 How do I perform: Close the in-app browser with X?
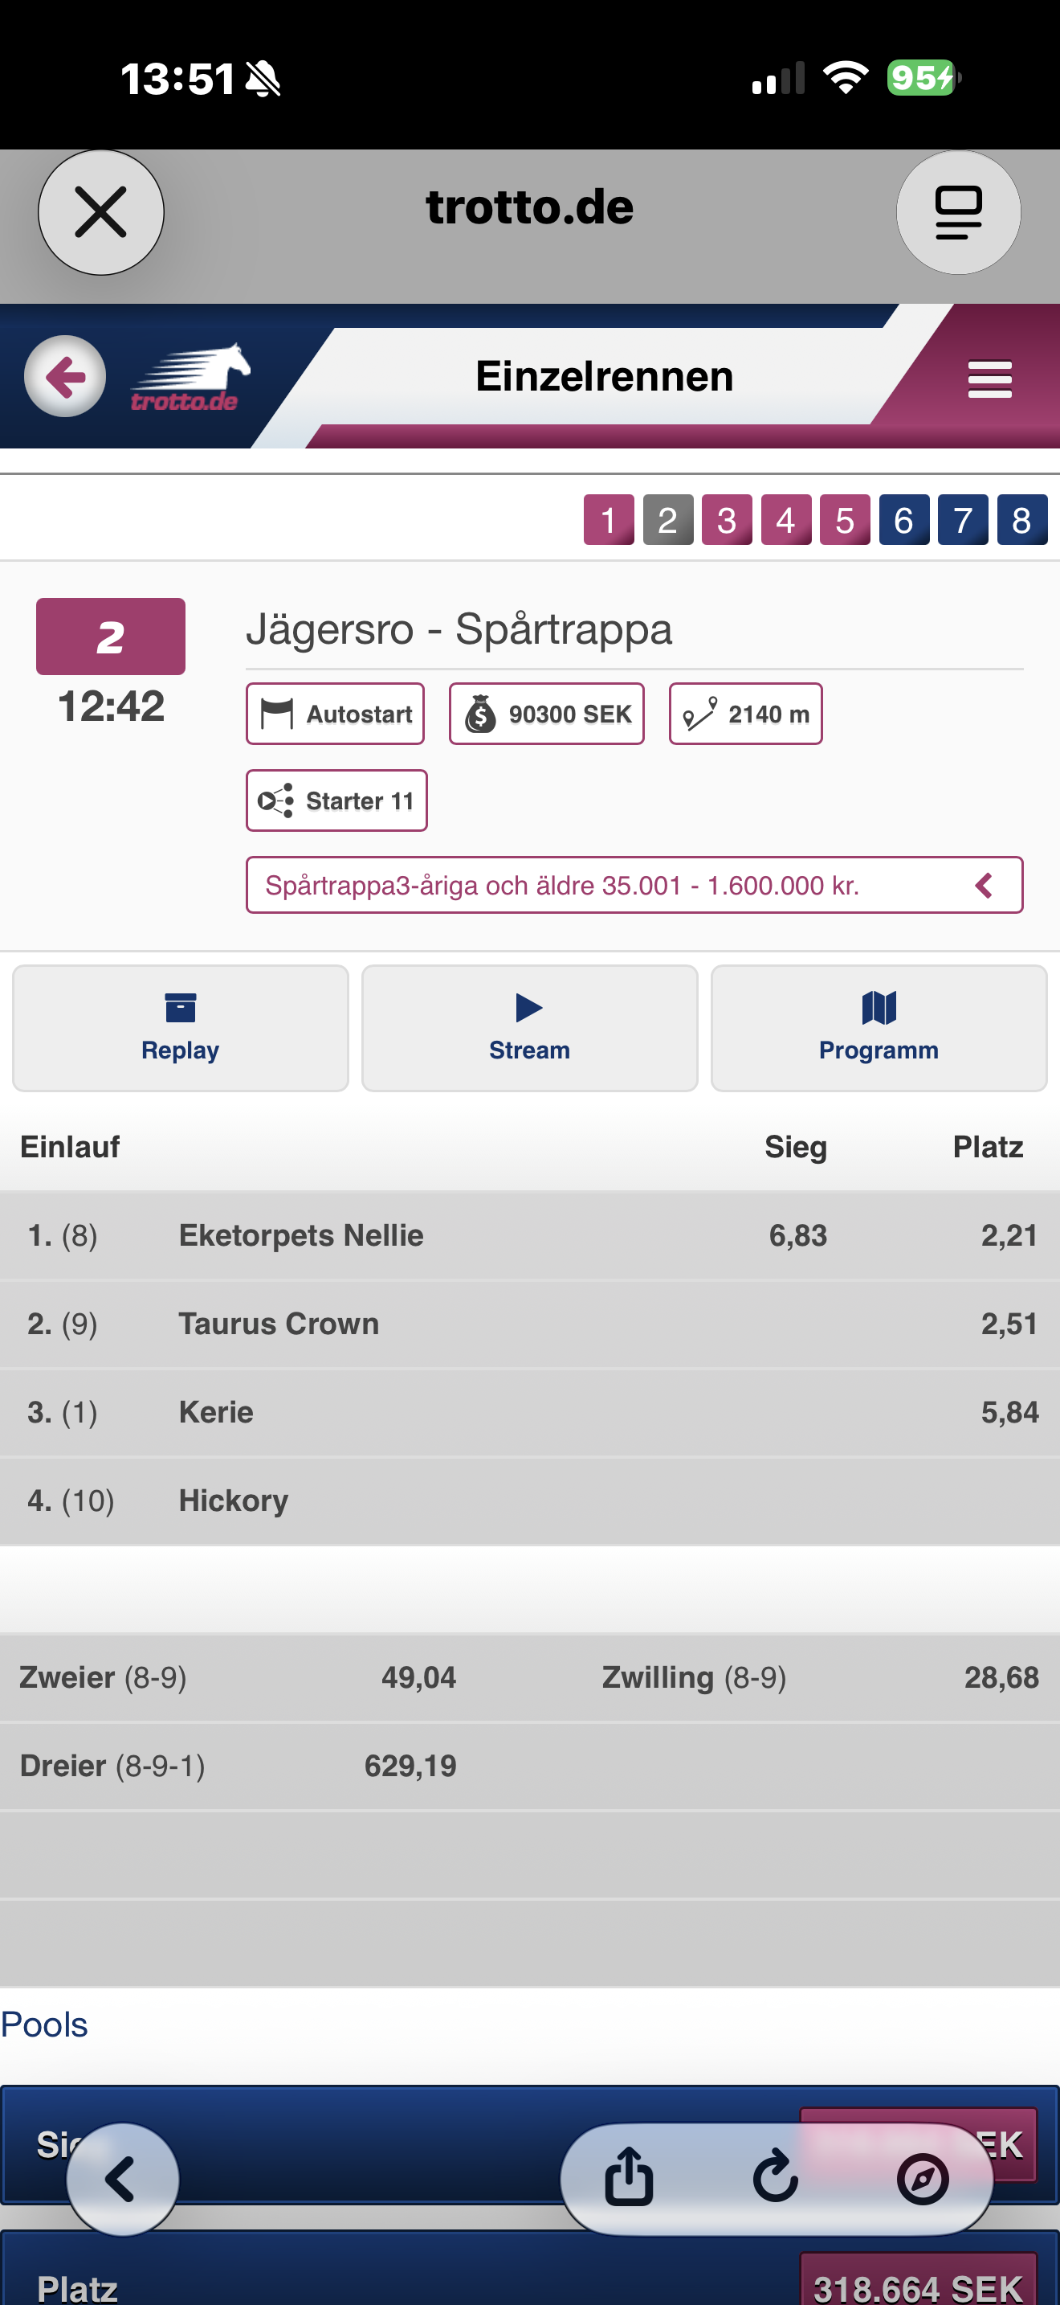point(101,212)
